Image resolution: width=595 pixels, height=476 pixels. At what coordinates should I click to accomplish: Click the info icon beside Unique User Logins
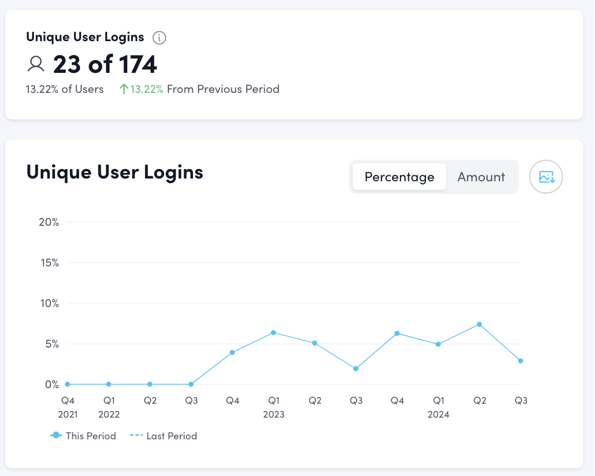160,38
